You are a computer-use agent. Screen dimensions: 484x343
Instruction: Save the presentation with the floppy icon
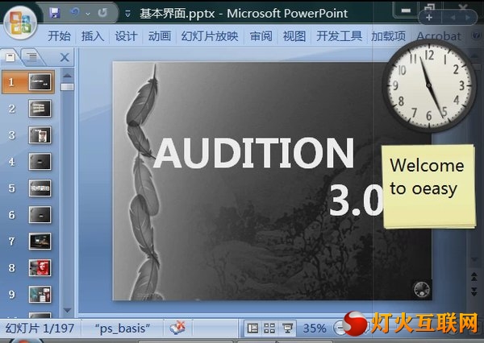(55, 13)
